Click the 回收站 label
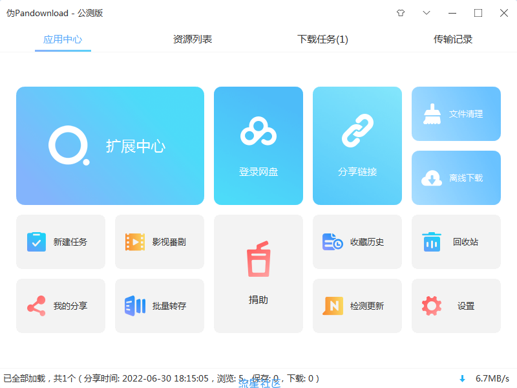 [x=465, y=242]
